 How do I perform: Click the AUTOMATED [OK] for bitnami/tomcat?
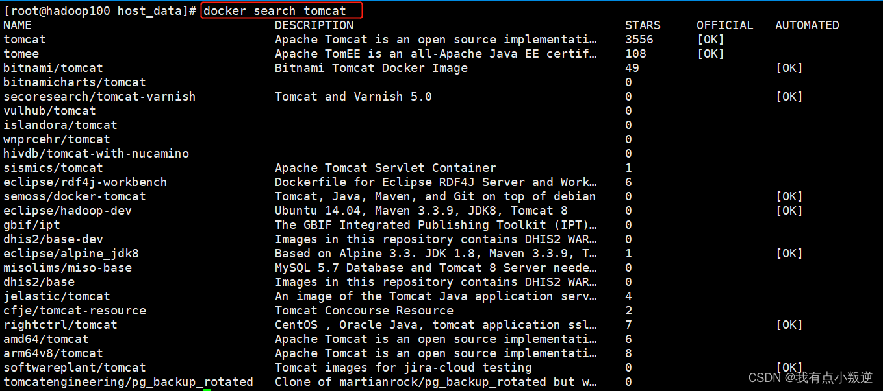[x=789, y=68]
